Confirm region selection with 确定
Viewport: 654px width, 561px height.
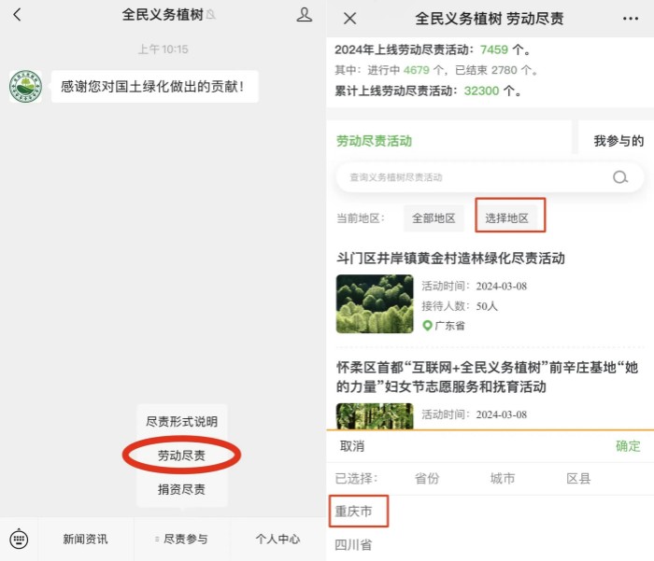tap(628, 446)
